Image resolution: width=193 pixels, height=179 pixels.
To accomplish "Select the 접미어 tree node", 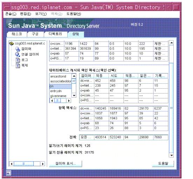I will [26, 49].
